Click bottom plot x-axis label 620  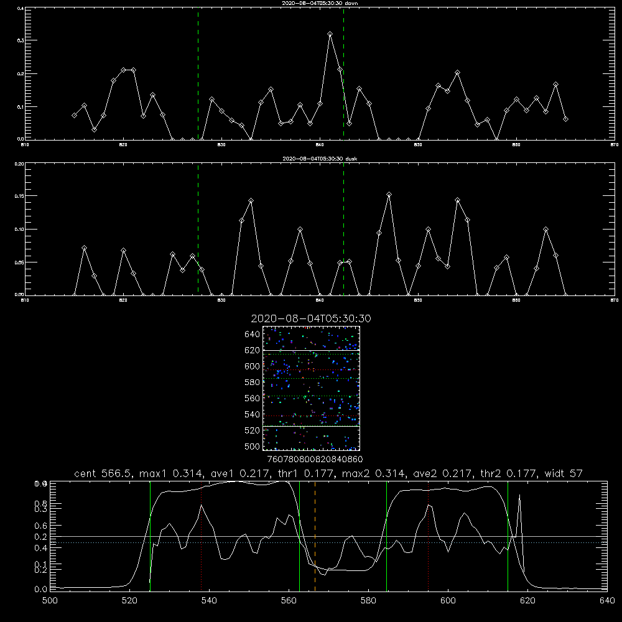[x=527, y=601]
